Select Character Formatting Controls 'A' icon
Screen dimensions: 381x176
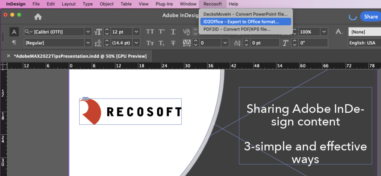click(15, 32)
